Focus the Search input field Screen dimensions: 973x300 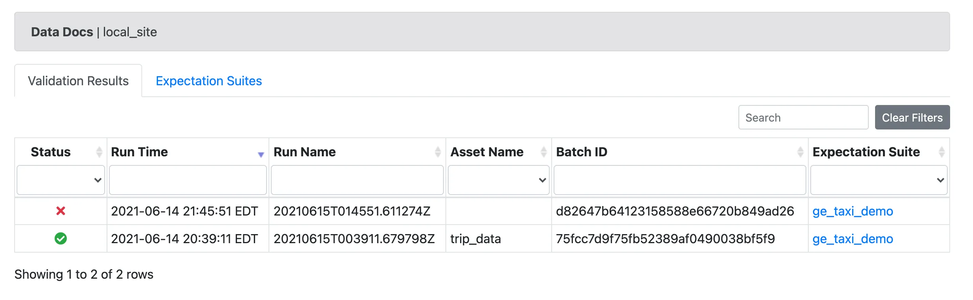[803, 118]
